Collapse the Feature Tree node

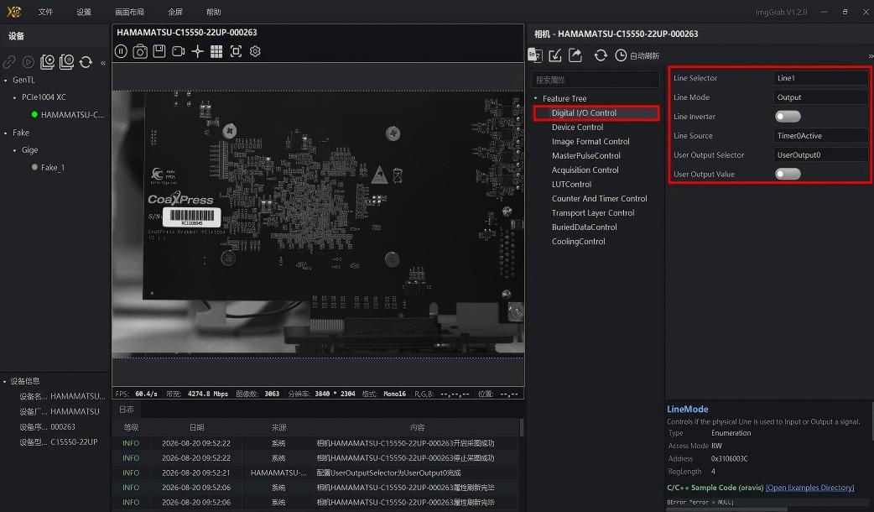tap(536, 99)
